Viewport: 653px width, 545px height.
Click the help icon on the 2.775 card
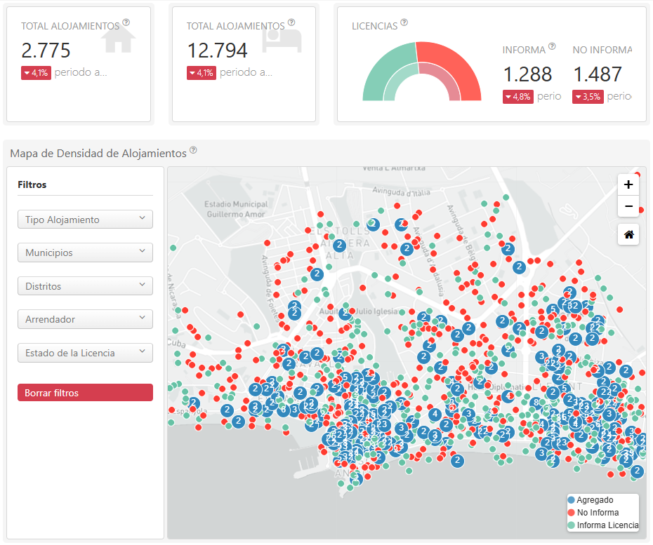(x=126, y=22)
